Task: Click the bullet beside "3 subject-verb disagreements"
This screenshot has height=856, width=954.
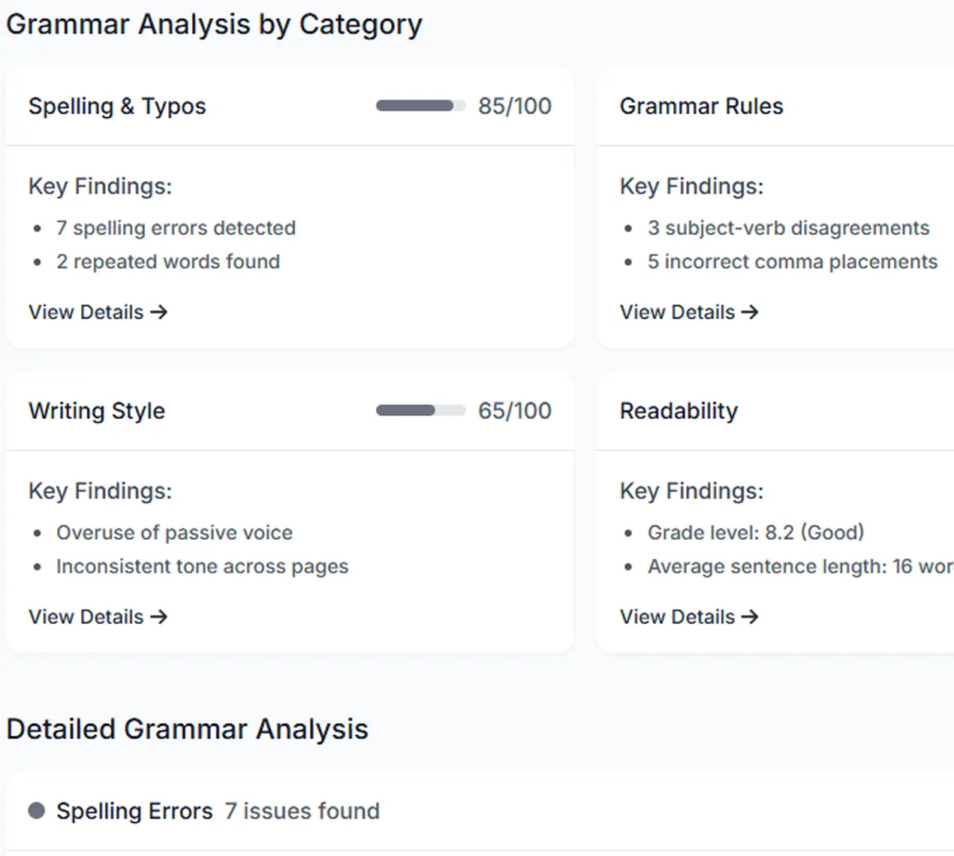Action: coord(628,228)
